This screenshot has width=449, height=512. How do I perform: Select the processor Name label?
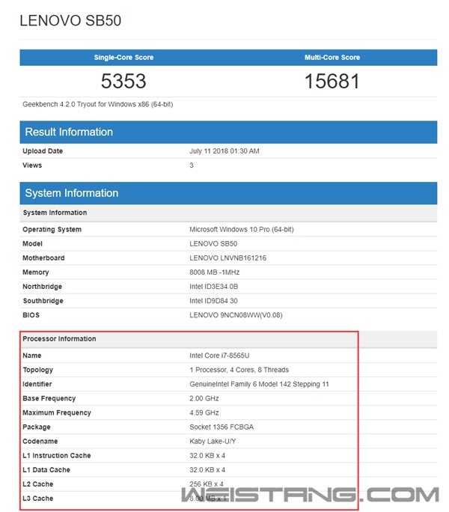(x=32, y=356)
